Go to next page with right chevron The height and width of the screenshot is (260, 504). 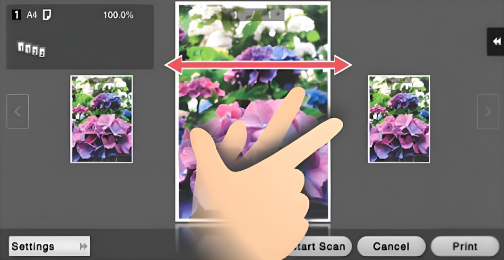click(x=488, y=111)
